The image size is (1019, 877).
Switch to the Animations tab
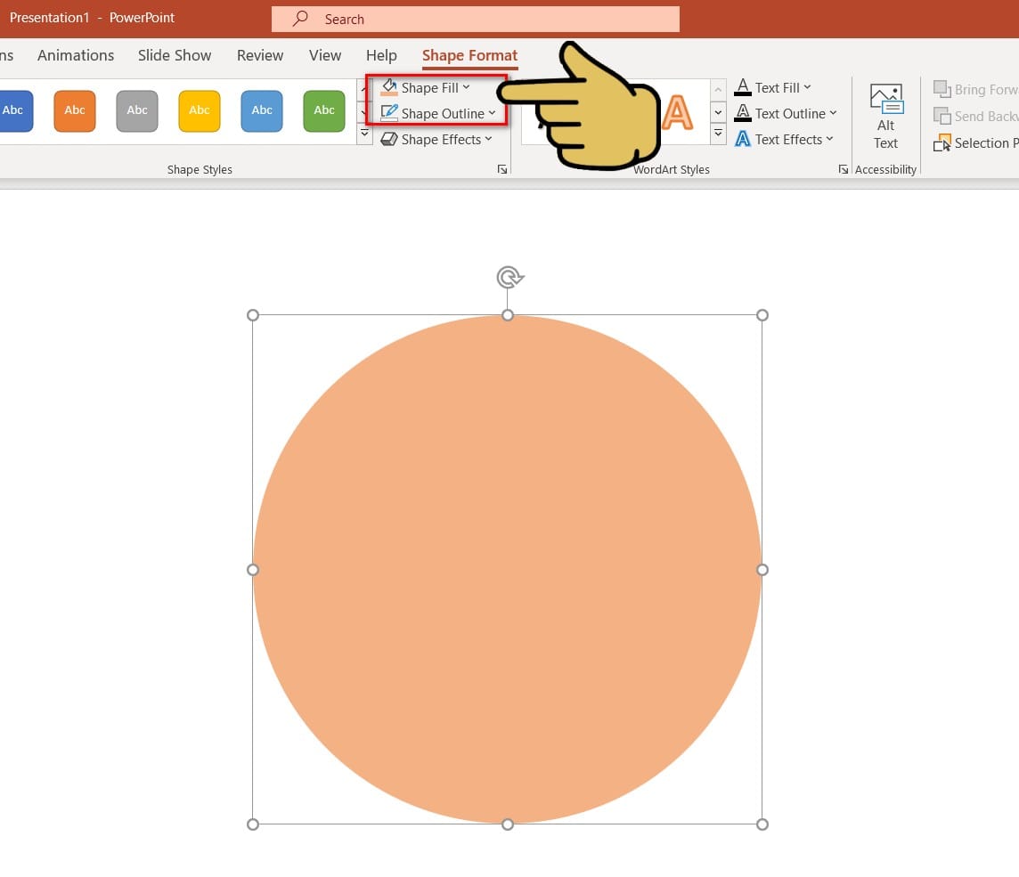76,55
